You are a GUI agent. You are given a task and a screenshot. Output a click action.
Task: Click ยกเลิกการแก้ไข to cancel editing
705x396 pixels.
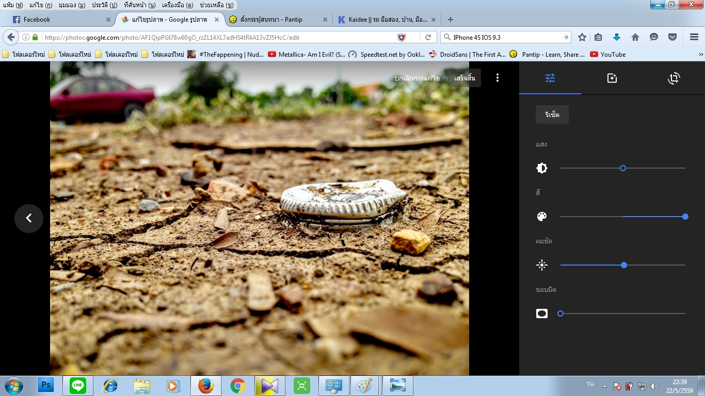tap(417, 78)
